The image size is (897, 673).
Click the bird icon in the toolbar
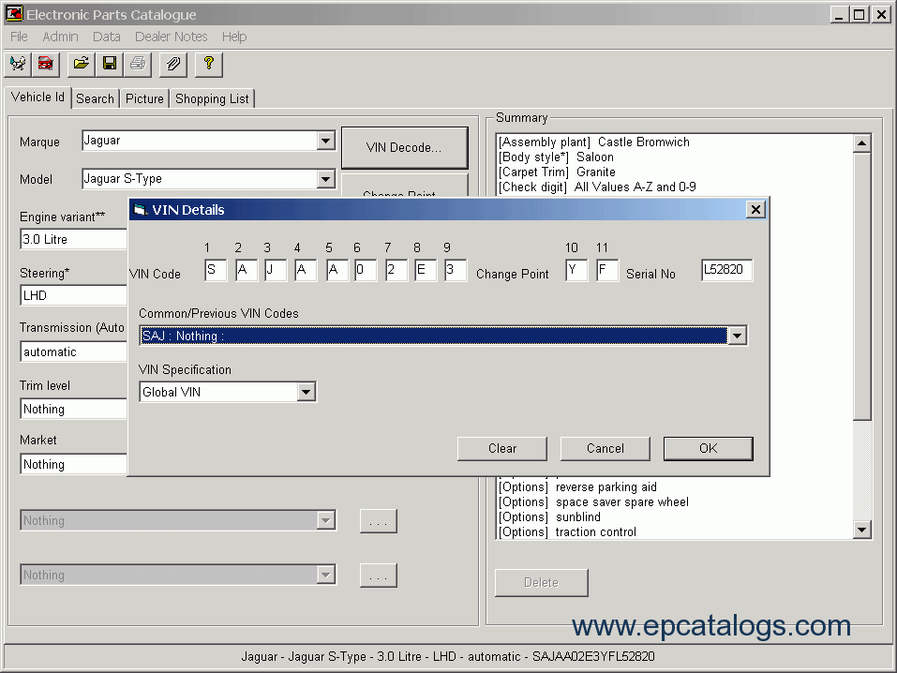click(18, 64)
